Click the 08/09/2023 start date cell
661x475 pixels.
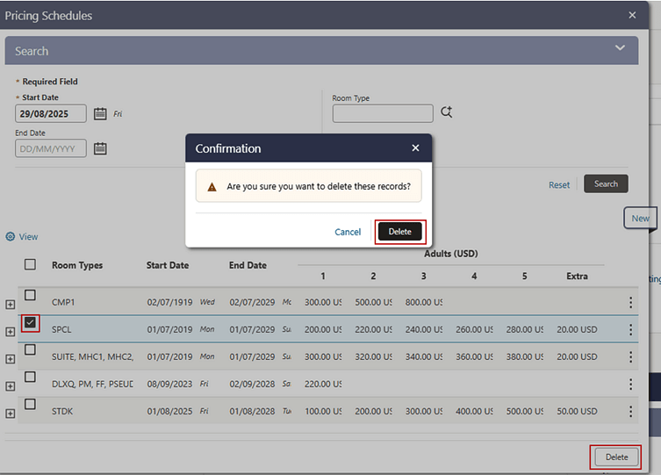[169, 384]
